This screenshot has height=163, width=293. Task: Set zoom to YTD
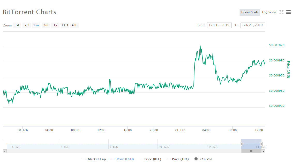coord(65,25)
